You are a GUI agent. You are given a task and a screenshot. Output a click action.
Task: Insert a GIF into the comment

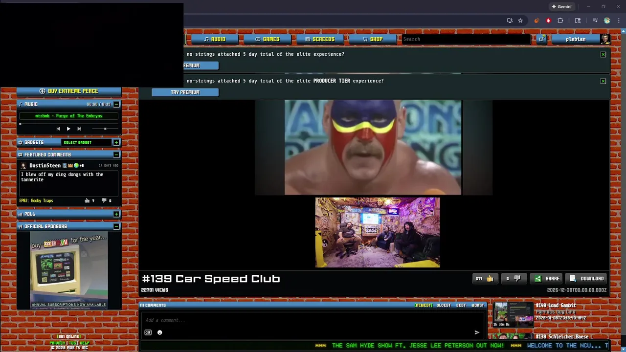click(x=148, y=332)
